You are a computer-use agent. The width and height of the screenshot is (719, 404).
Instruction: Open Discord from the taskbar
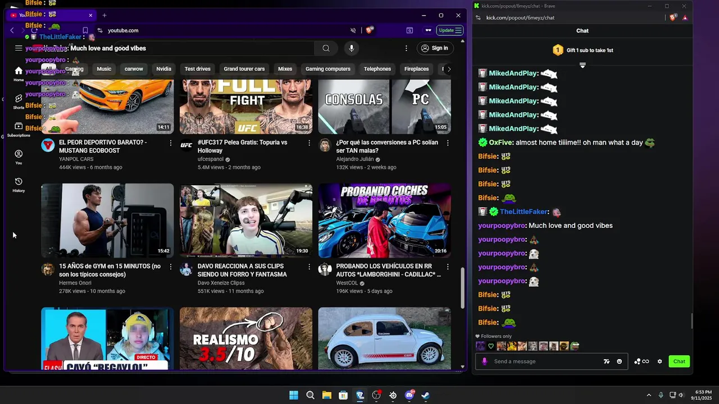[409, 395]
